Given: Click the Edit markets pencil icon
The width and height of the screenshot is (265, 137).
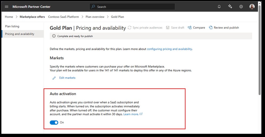Looking at the screenshot, I should pos(54,78).
